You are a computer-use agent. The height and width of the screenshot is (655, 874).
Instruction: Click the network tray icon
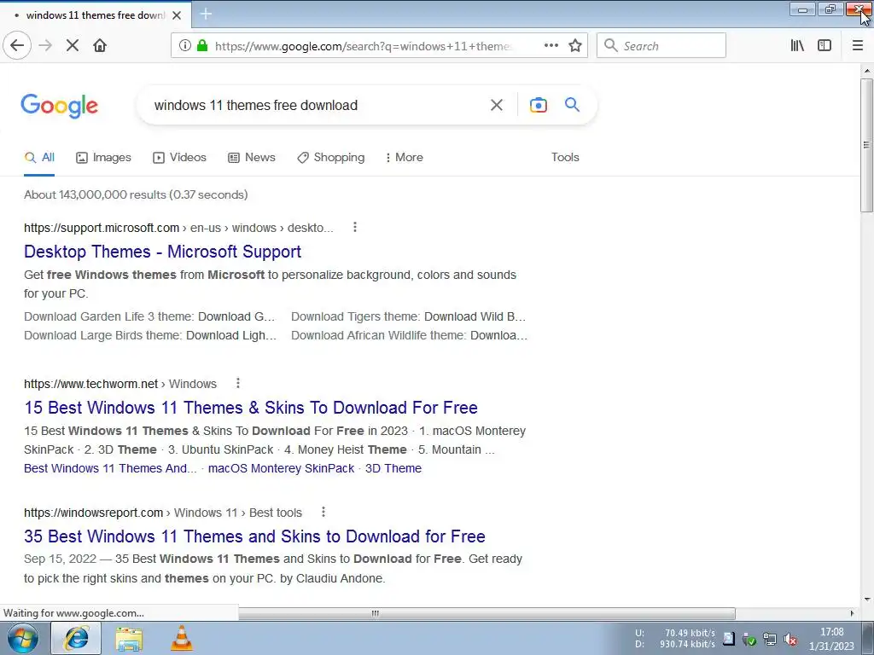click(x=770, y=640)
